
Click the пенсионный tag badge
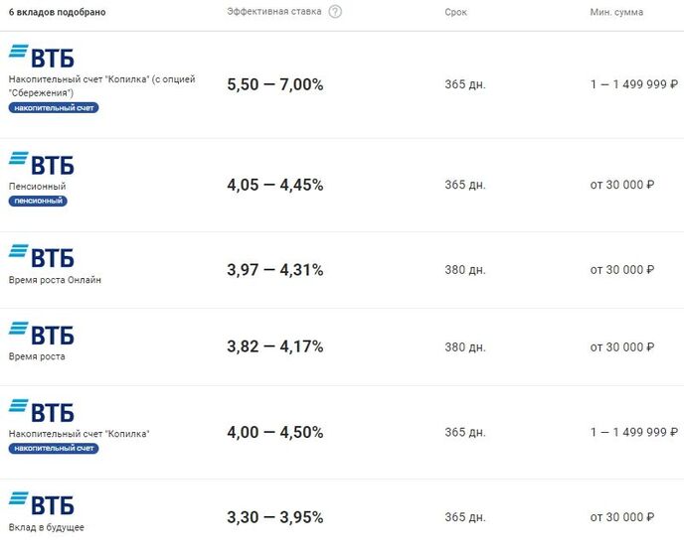pos(38,201)
